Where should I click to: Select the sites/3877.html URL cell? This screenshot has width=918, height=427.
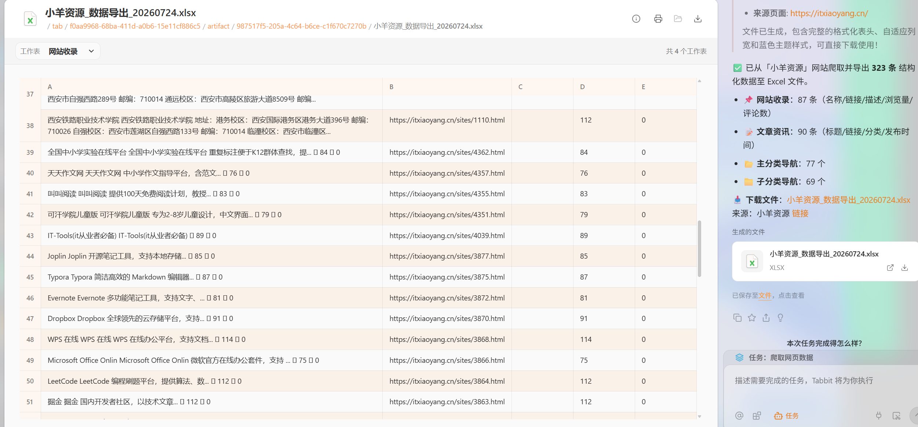(447, 256)
